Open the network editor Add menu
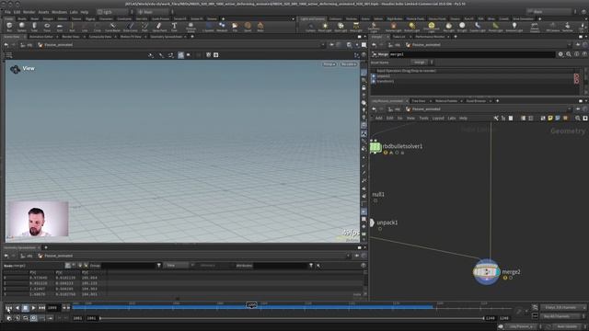The image size is (589, 331). point(378,119)
